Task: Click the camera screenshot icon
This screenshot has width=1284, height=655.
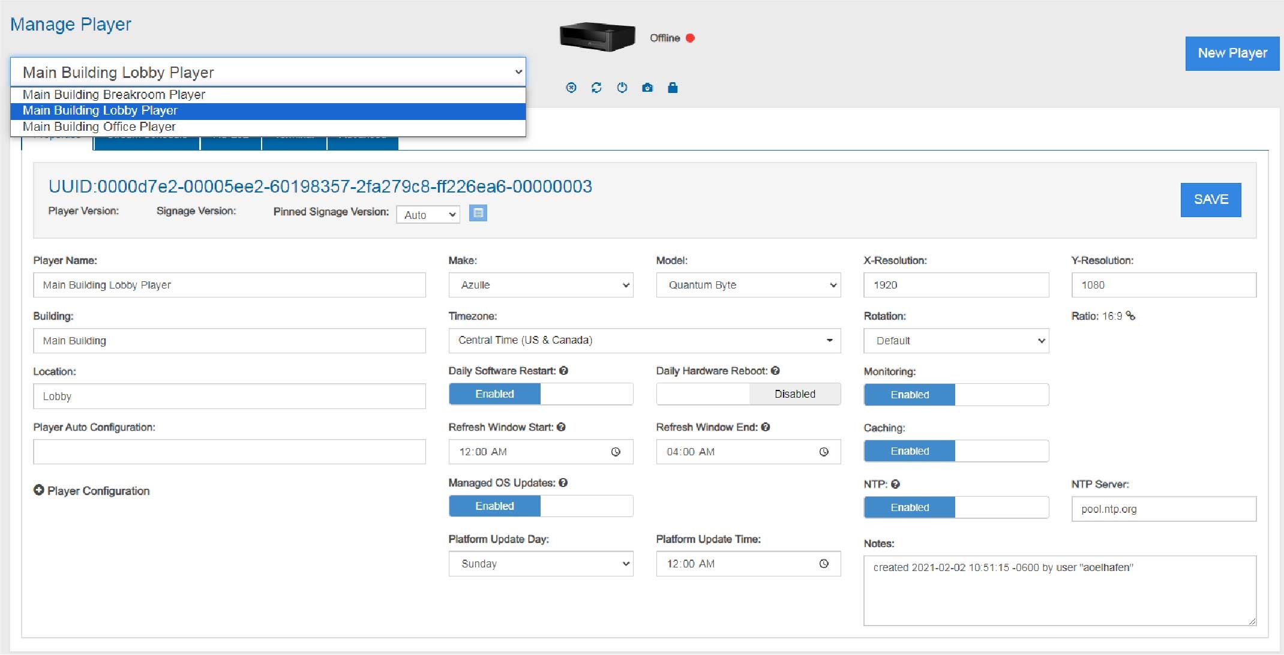Action: click(x=647, y=88)
